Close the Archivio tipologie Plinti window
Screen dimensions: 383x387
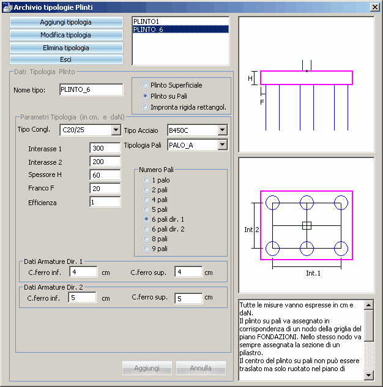pyautogui.click(x=375, y=7)
